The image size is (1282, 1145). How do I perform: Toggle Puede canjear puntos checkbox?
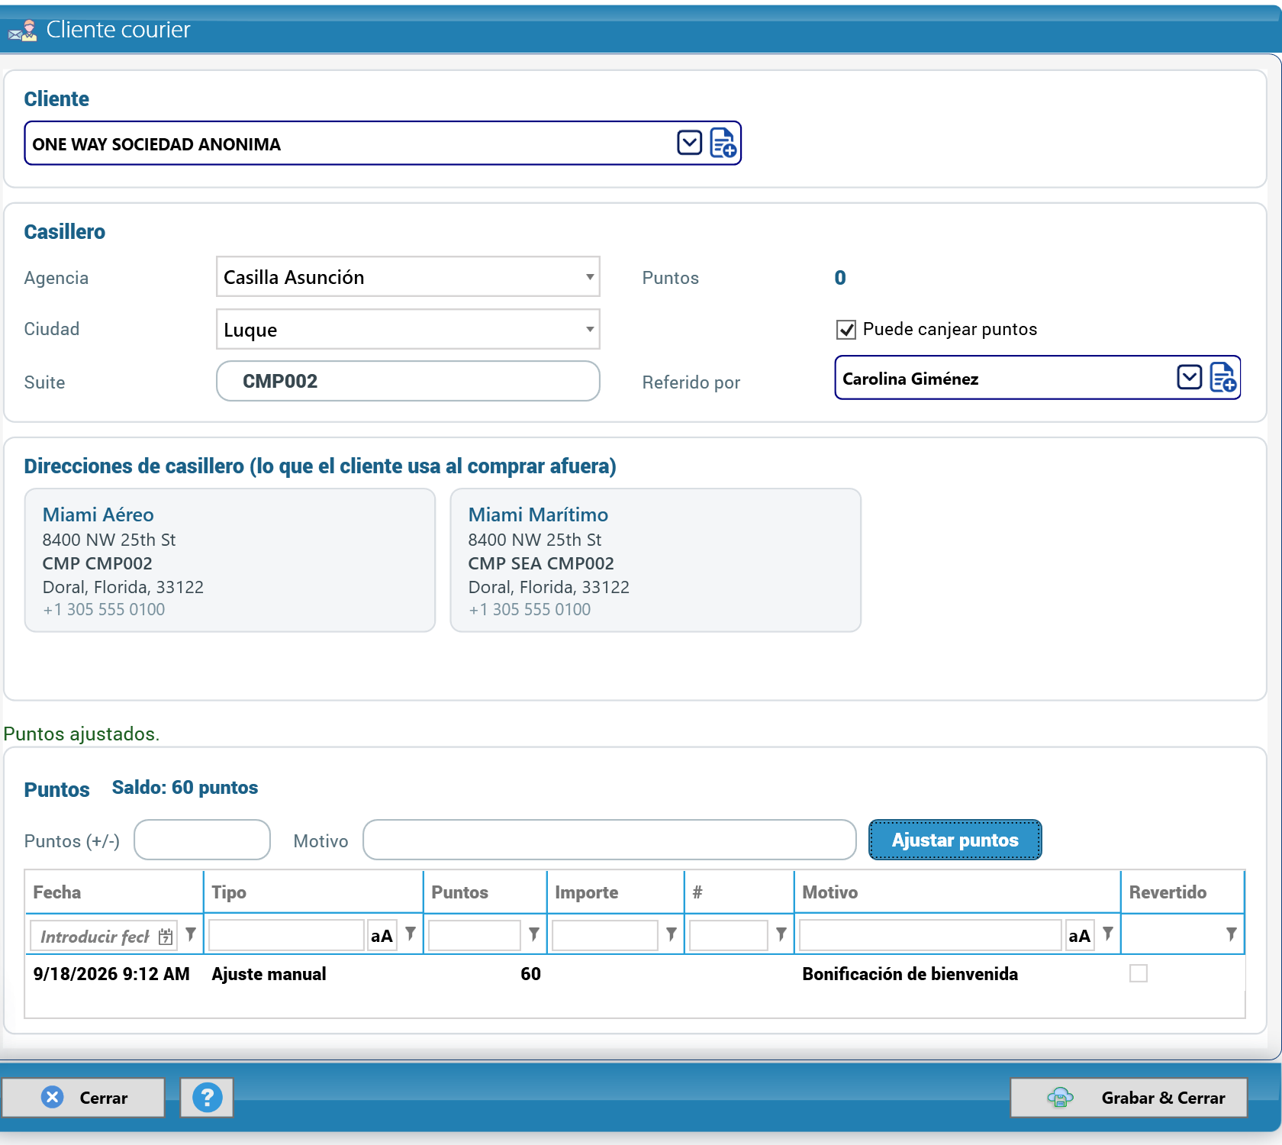pyautogui.click(x=846, y=330)
